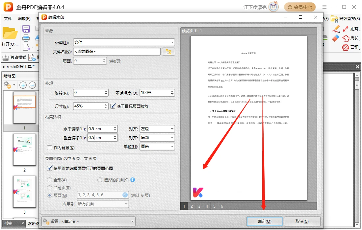Click the save floppy disk icon
362x230 pixels.
pyautogui.click(x=26, y=29)
